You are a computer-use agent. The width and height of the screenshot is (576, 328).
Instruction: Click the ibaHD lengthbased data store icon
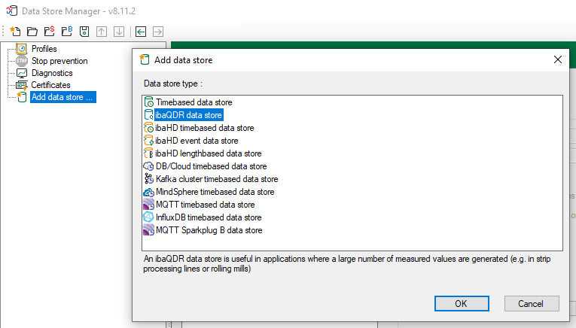pyautogui.click(x=149, y=153)
